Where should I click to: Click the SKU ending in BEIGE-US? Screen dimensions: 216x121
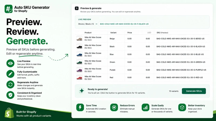pyautogui.click(x=180, y=39)
